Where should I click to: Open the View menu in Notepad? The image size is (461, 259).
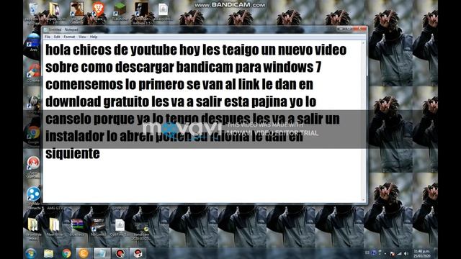point(82,37)
